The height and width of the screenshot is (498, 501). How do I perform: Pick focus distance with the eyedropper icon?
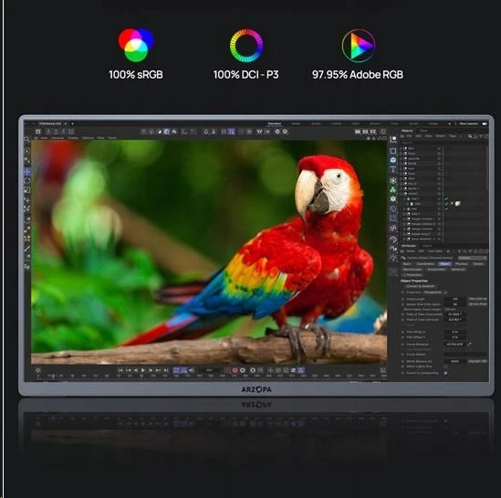(469, 344)
